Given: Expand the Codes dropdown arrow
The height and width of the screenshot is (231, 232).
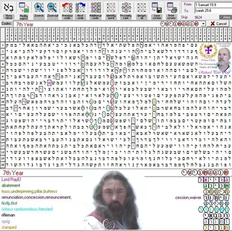Looking at the screenshot, I should coord(203,24).
